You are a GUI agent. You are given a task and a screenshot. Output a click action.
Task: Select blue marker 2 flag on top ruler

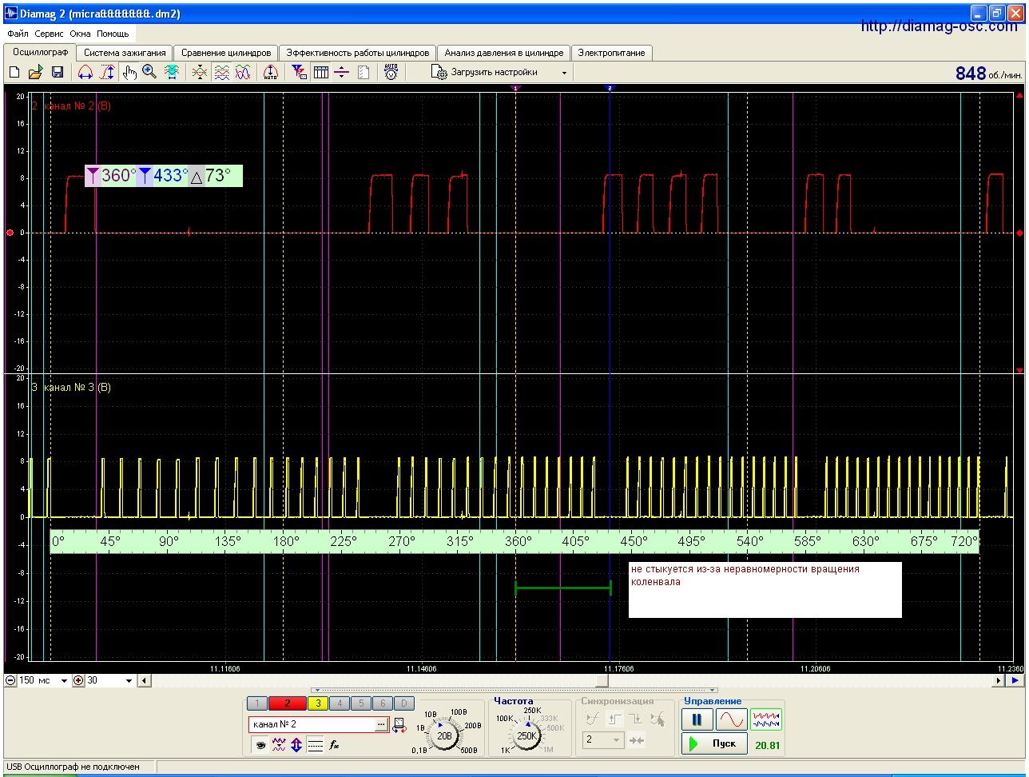click(x=610, y=88)
